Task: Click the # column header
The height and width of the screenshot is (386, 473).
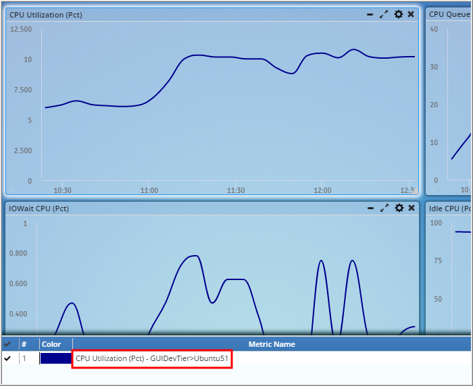Action: click(24, 344)
